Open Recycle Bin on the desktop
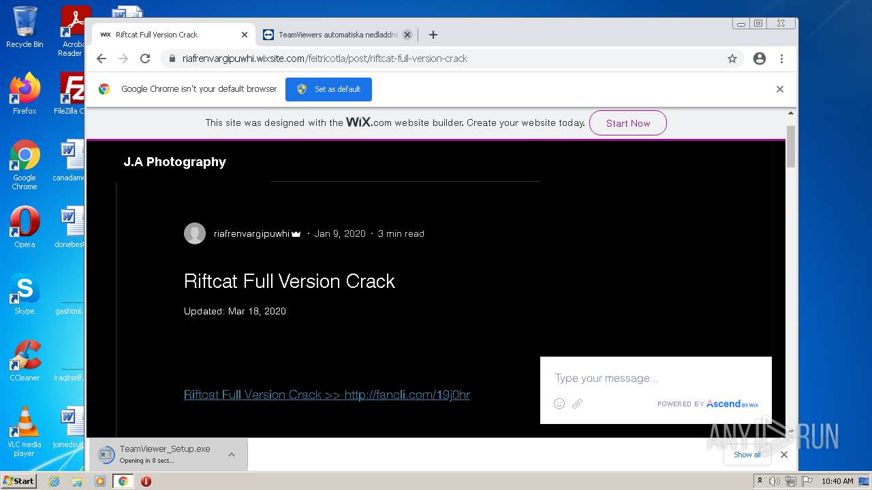The image size is (872, 490). [x=25, y=27]
